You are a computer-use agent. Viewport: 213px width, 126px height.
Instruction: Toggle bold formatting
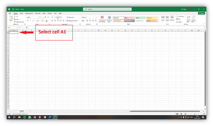[28, 21]
